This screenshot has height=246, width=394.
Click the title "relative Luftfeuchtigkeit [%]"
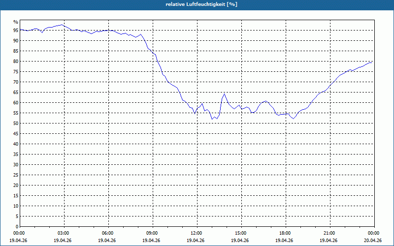pyautogui.click(x=201, y=4)
